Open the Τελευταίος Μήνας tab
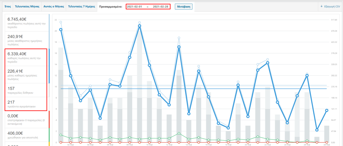 click(26, 6)
